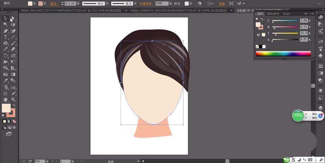Swap fill and stroke in the toolbox
This screenshot has width=325, height=163.
[14, 105]
